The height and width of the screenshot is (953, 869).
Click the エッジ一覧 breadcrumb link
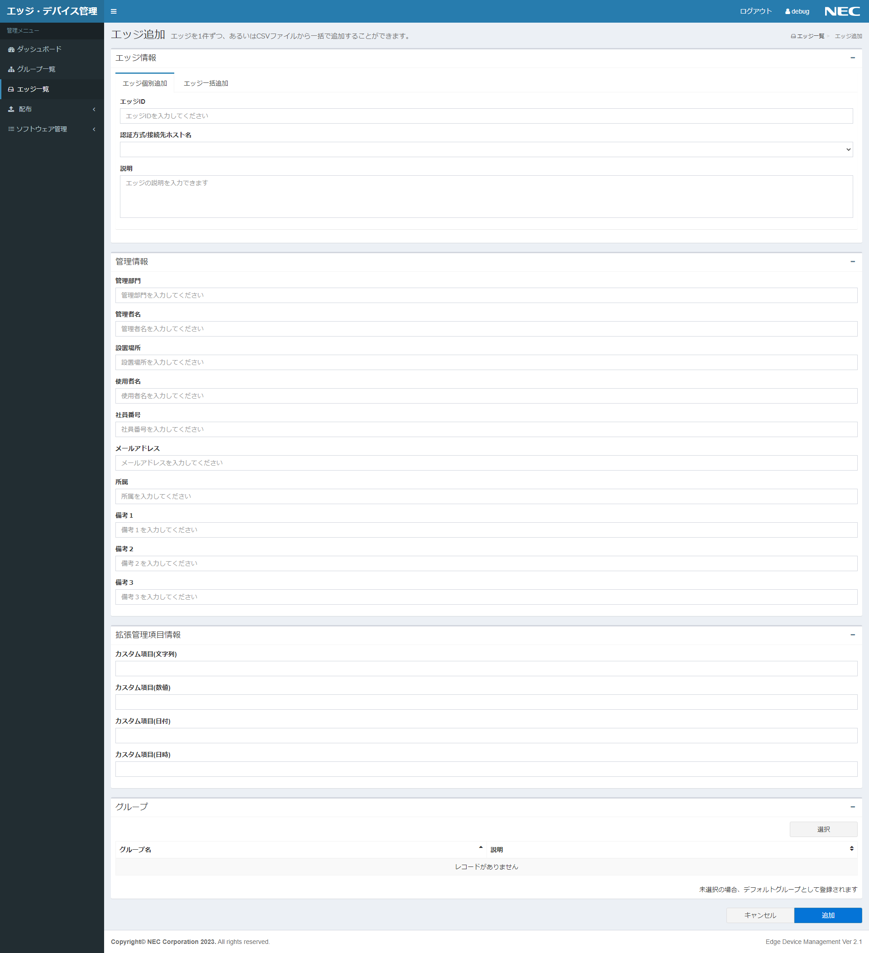(x=810, y=36)
